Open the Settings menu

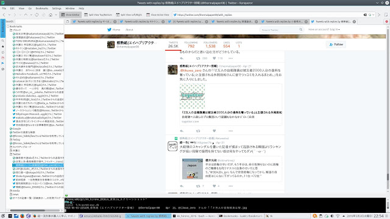[57, 9]
